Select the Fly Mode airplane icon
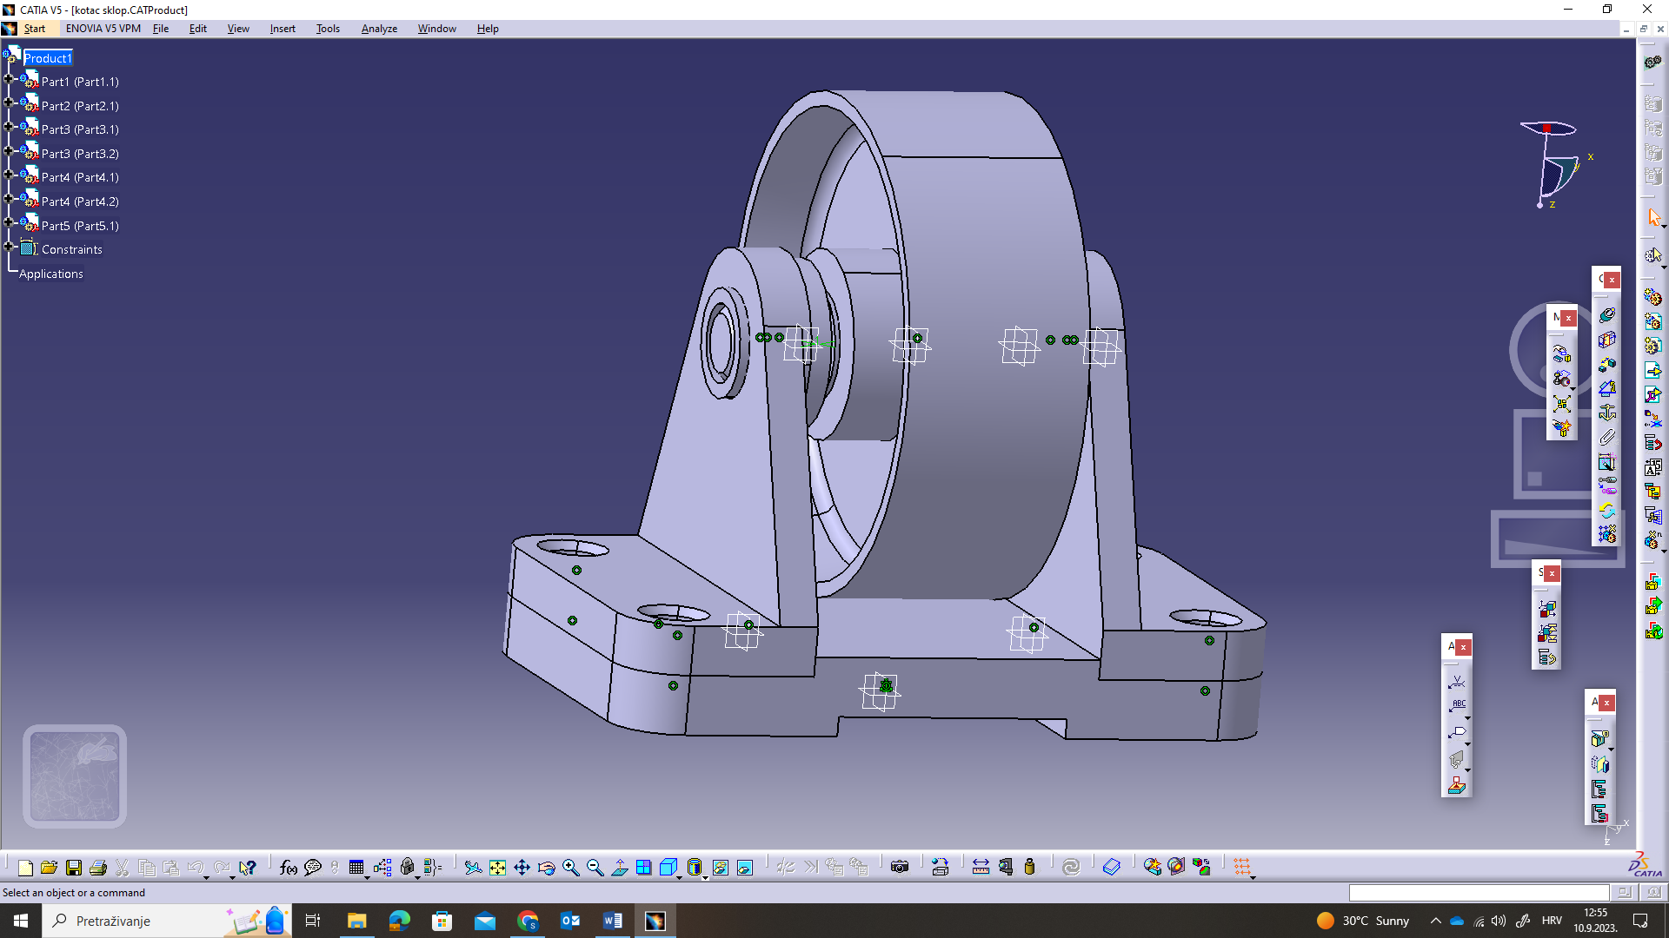This screenshot has width=1669, height=938. pos(472,867)
